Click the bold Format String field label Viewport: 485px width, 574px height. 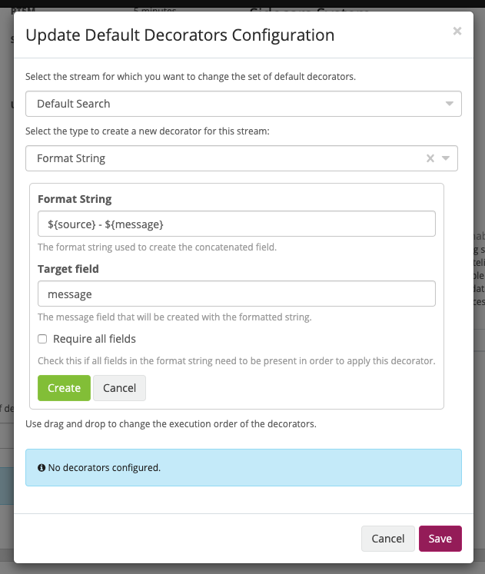pyautogui.click(x=75, y=199)
